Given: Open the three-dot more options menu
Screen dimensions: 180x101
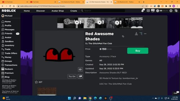Looking at the screenshot, I should pyautogui.click(x=145, y=34).
